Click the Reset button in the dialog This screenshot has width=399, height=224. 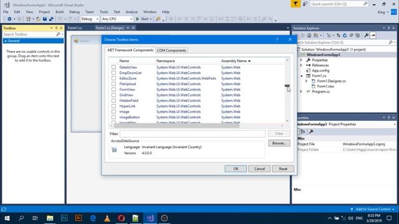pos(283,169)
